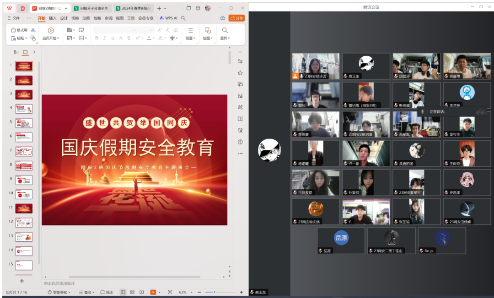Switch to reading view book icon

141,292
